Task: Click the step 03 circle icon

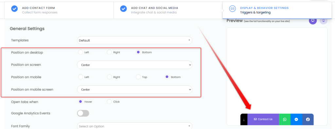Action: (x=233, y=9)
